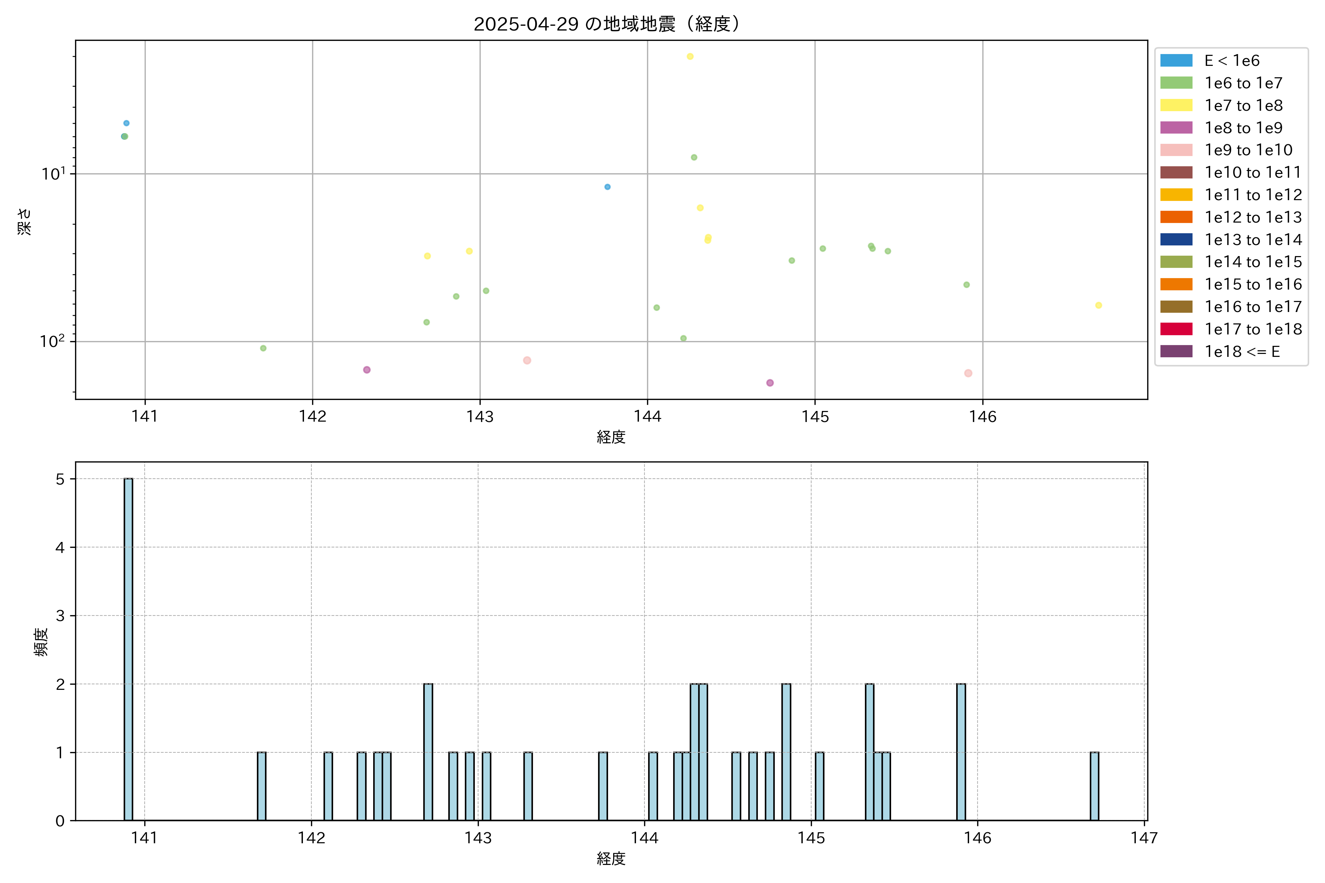This screenshot has width=1325, height=883.
Task: Click the chart title '2025-04-29 の地域地震'
Action: click(x=606, y=24)
